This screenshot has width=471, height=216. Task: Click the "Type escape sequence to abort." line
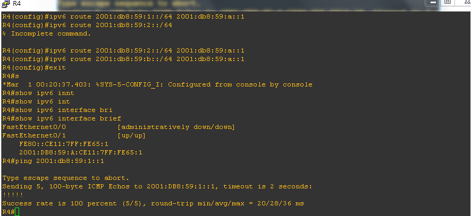66,178
